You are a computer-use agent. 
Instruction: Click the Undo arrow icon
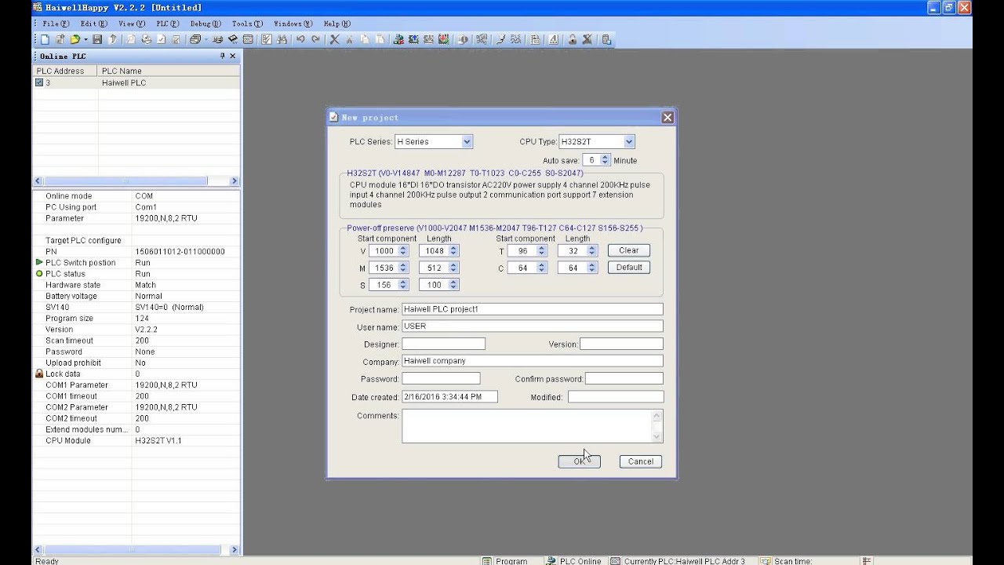(300, 39)
